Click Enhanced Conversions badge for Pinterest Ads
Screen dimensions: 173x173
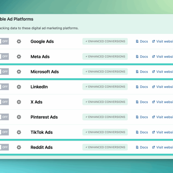105,117
